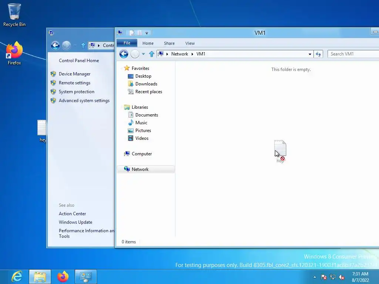
Task: Select Favorites in navigation pane
Action: [140, 68]
